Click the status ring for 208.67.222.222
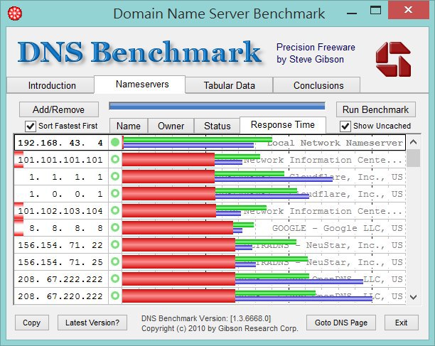Viewport: 435px width, 346px height. click(115, 279)
